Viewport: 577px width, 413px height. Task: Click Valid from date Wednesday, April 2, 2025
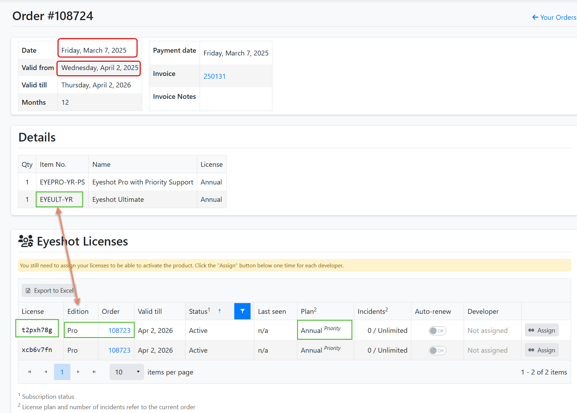[x=100, y=68]
